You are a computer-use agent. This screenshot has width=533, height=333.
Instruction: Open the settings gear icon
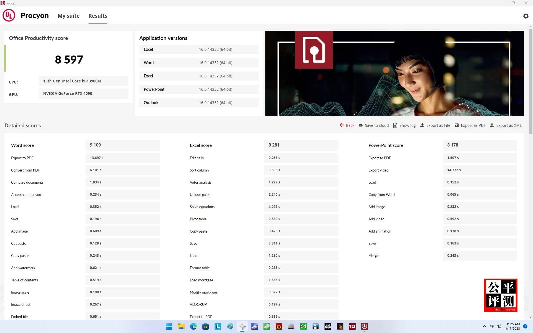click(x=526, y=16)
